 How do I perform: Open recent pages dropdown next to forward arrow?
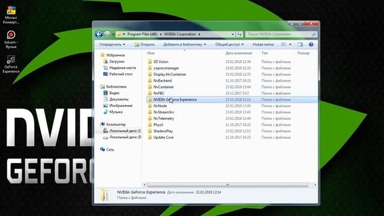[x=113, y=34]
